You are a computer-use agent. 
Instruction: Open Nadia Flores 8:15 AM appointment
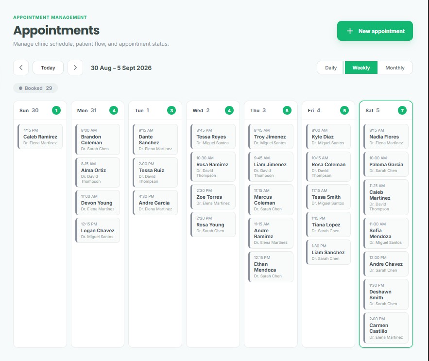[x=386, y=137]
